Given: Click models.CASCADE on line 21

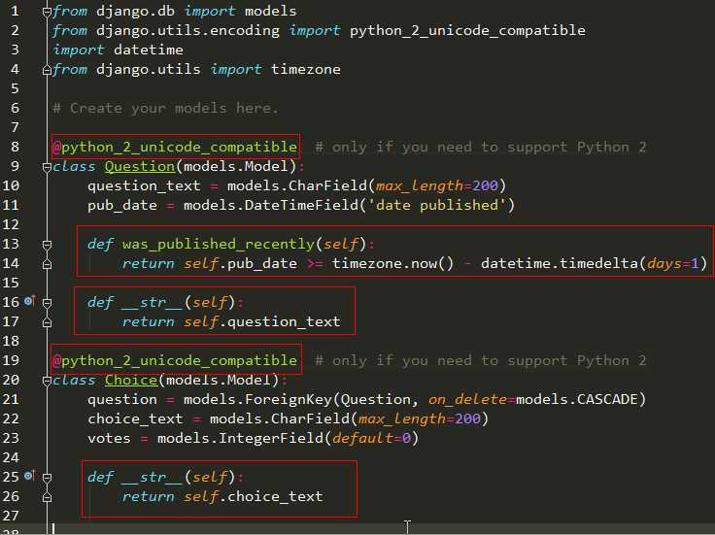Looking at the screenshot, I should [x=577, y=400].
